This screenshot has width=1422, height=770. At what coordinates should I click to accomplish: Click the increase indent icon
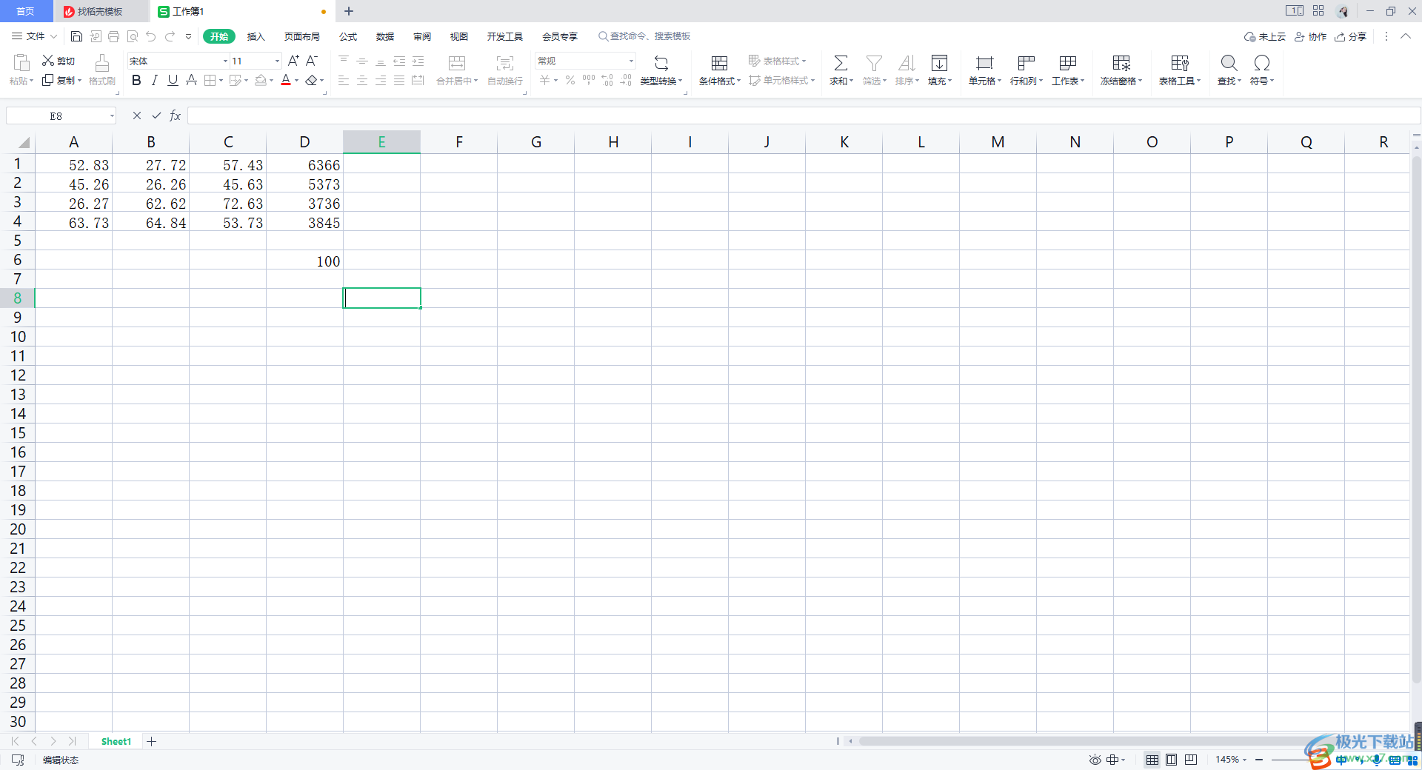point(418,61)
